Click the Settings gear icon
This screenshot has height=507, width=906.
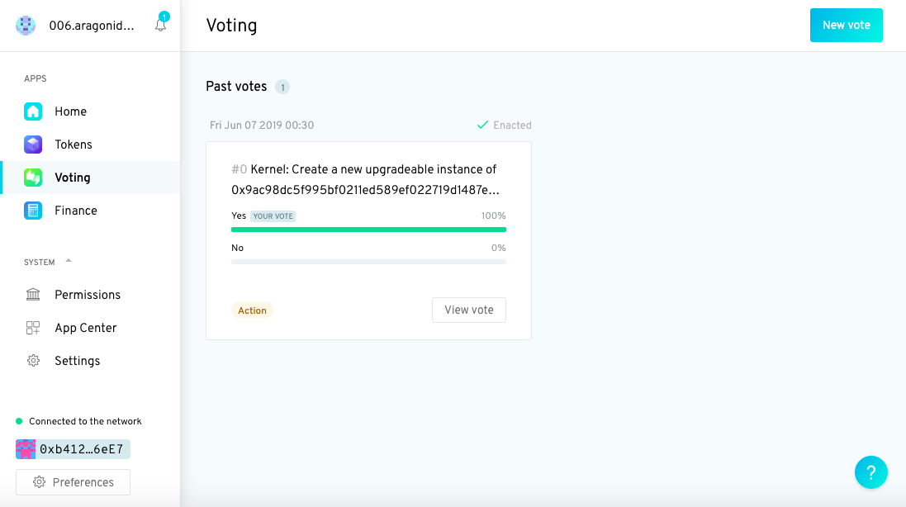pos(33,361)
